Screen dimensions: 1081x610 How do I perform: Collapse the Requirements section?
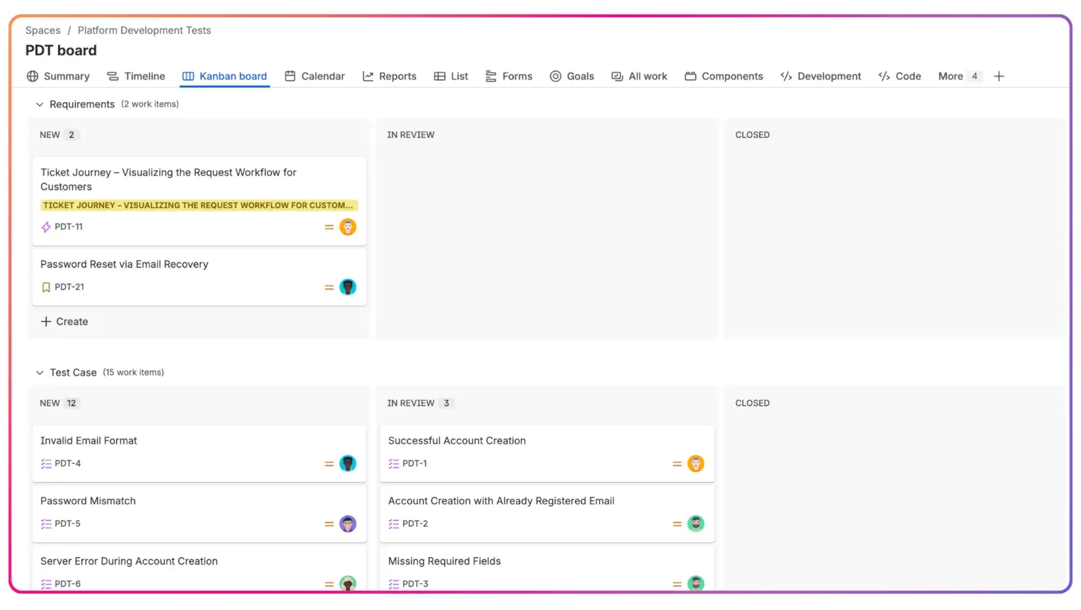tap(39, 104)
